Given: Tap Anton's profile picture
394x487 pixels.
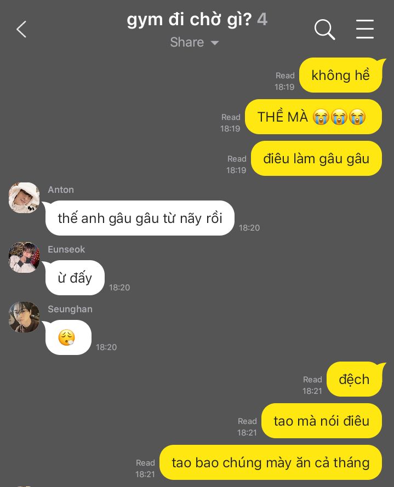Looking at the screenshot, I should (x=24, y=198).
